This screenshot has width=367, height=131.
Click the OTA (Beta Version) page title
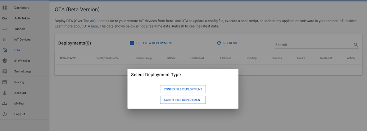[x=77, y=10]
